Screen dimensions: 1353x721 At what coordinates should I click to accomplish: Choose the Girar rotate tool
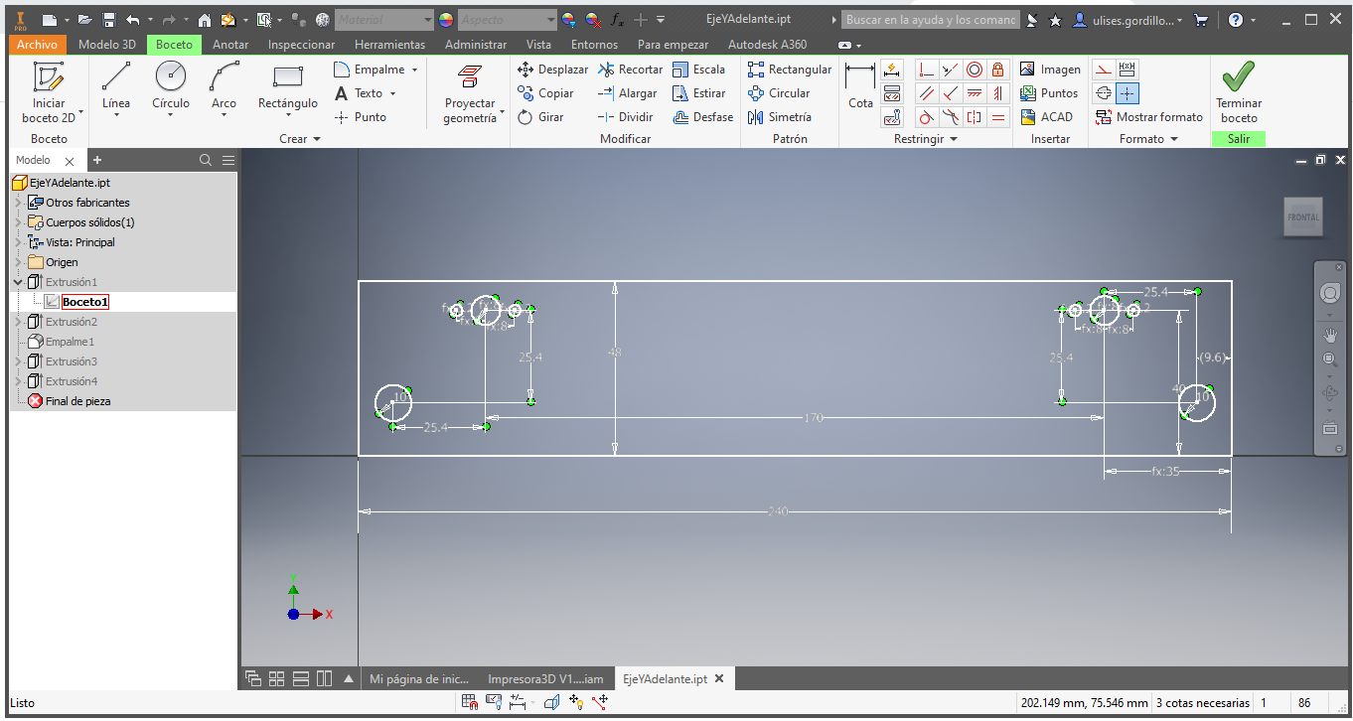click(540, 117)
